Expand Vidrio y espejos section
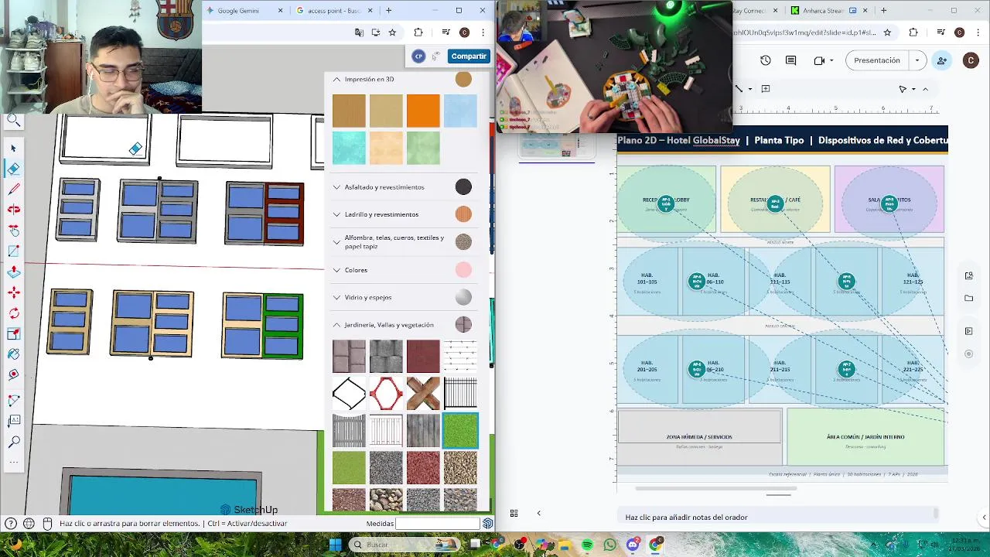The height and width of the screenshot is (557, 990). click(336, 297)
